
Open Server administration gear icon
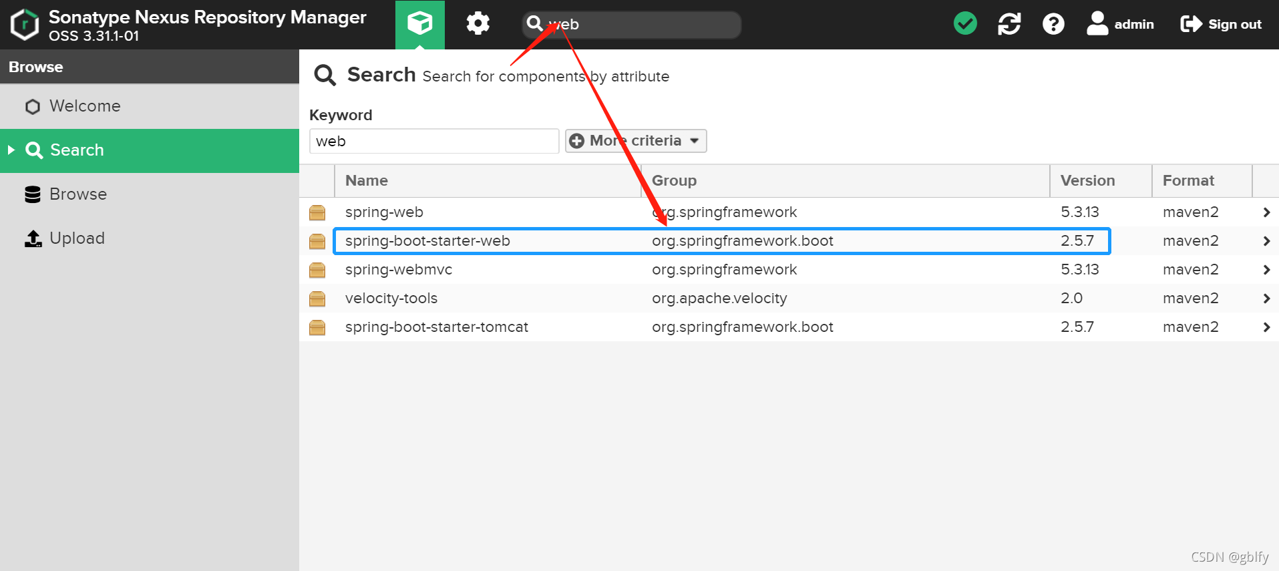[x=478, y=24]
